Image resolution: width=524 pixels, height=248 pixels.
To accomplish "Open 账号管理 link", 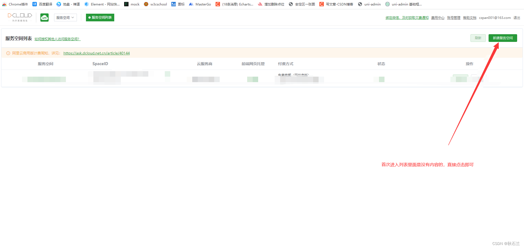I will [453, 18].
